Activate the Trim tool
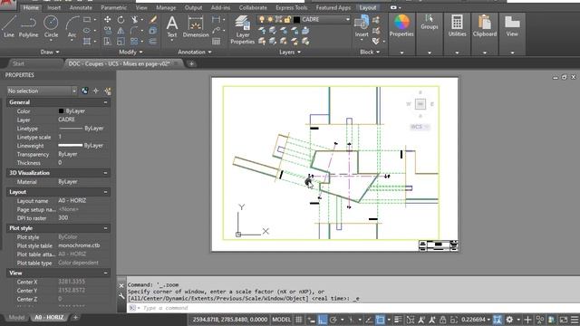The height and width of the screenshot is (326, 580). pyautogui.click(x=135, y=20)
